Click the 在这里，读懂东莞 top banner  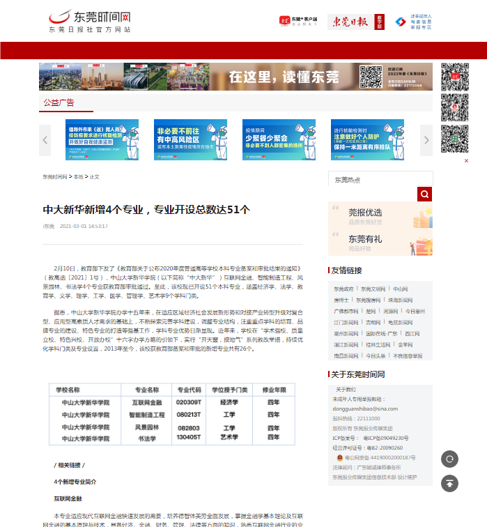(235, 77)
